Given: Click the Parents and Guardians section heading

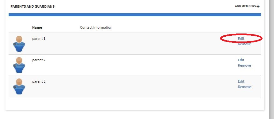Looking at the screenshot, I should pos(33,6).
